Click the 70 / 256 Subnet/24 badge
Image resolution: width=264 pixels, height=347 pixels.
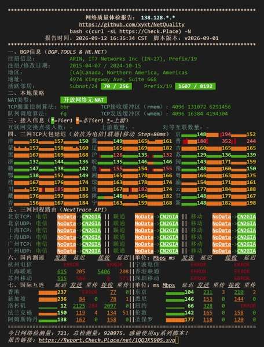click(x=116, y=86)
